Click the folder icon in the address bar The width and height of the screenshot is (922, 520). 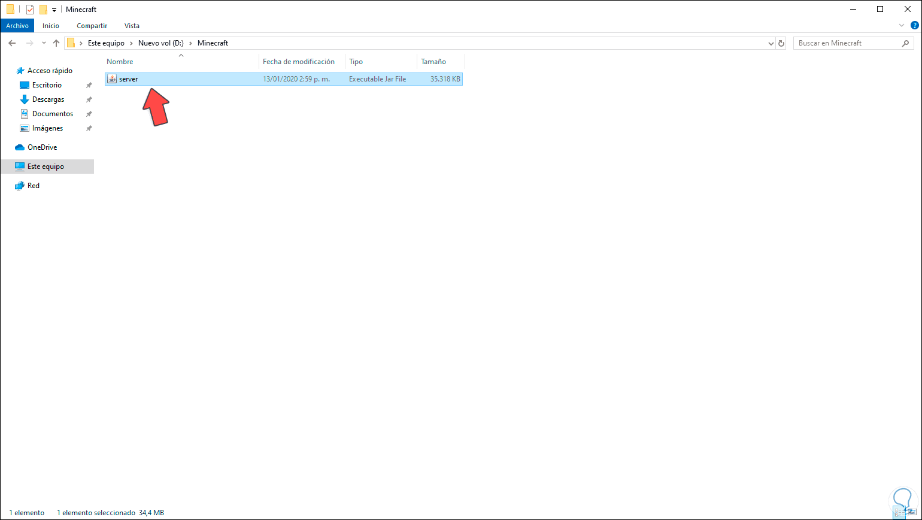point(71,43)
